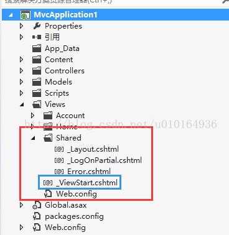Expand the root Web.config node
229x235 pixels.
[x=21, y=228]
